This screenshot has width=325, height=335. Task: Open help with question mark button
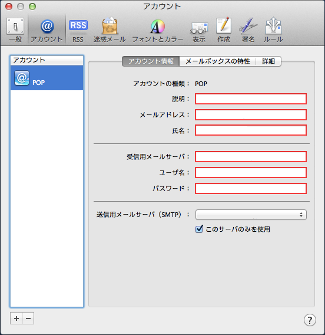[310, 320]
